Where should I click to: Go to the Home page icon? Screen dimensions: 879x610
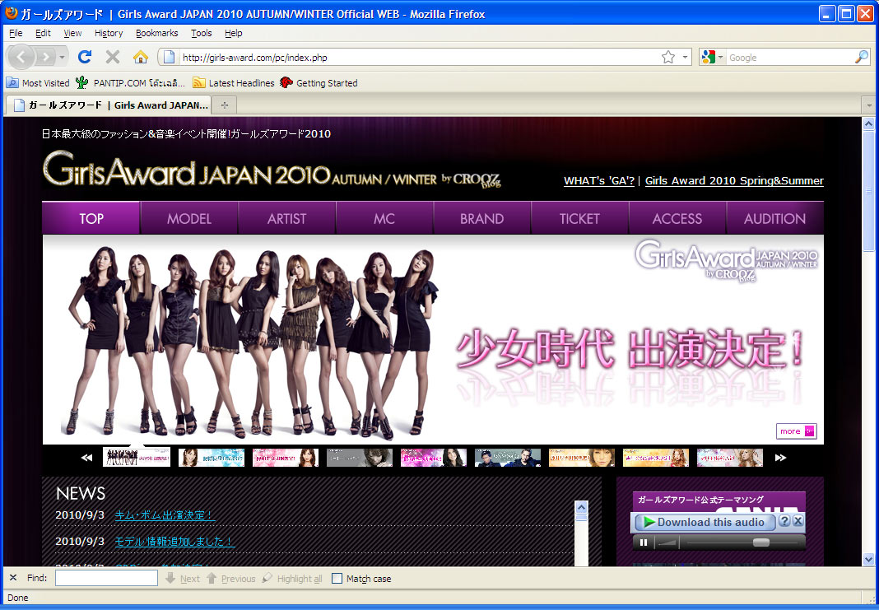[x=140, y=57]
